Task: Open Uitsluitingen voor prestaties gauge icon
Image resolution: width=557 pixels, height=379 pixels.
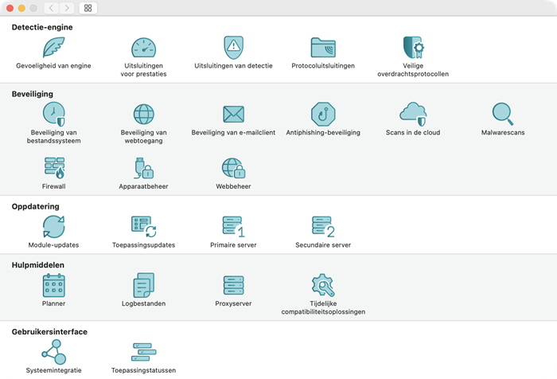Action: [x=143, y=48]
